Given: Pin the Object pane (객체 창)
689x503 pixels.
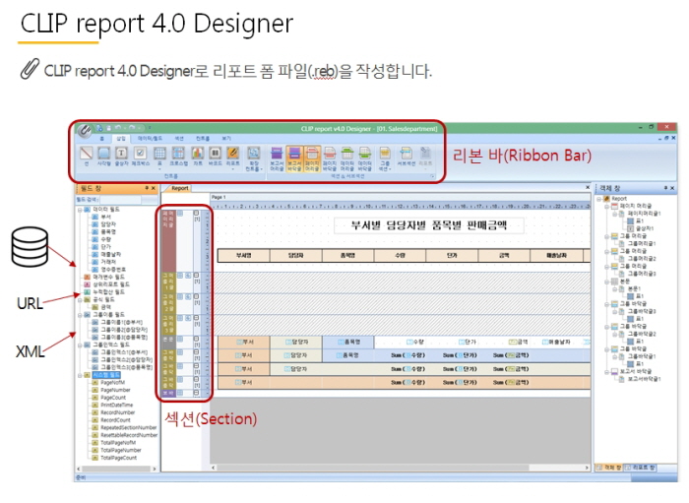Looking at the screenshot, I should [665, 188].
